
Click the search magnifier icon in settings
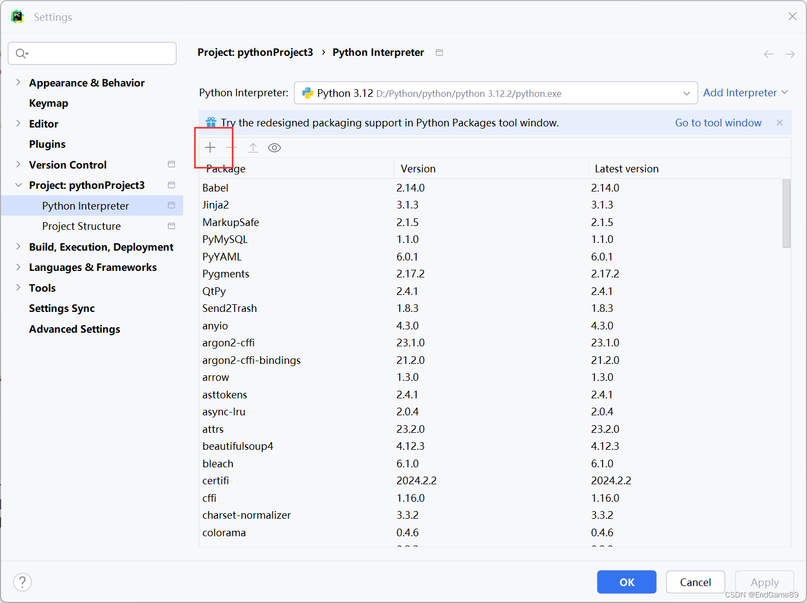[x=21, y=53]
